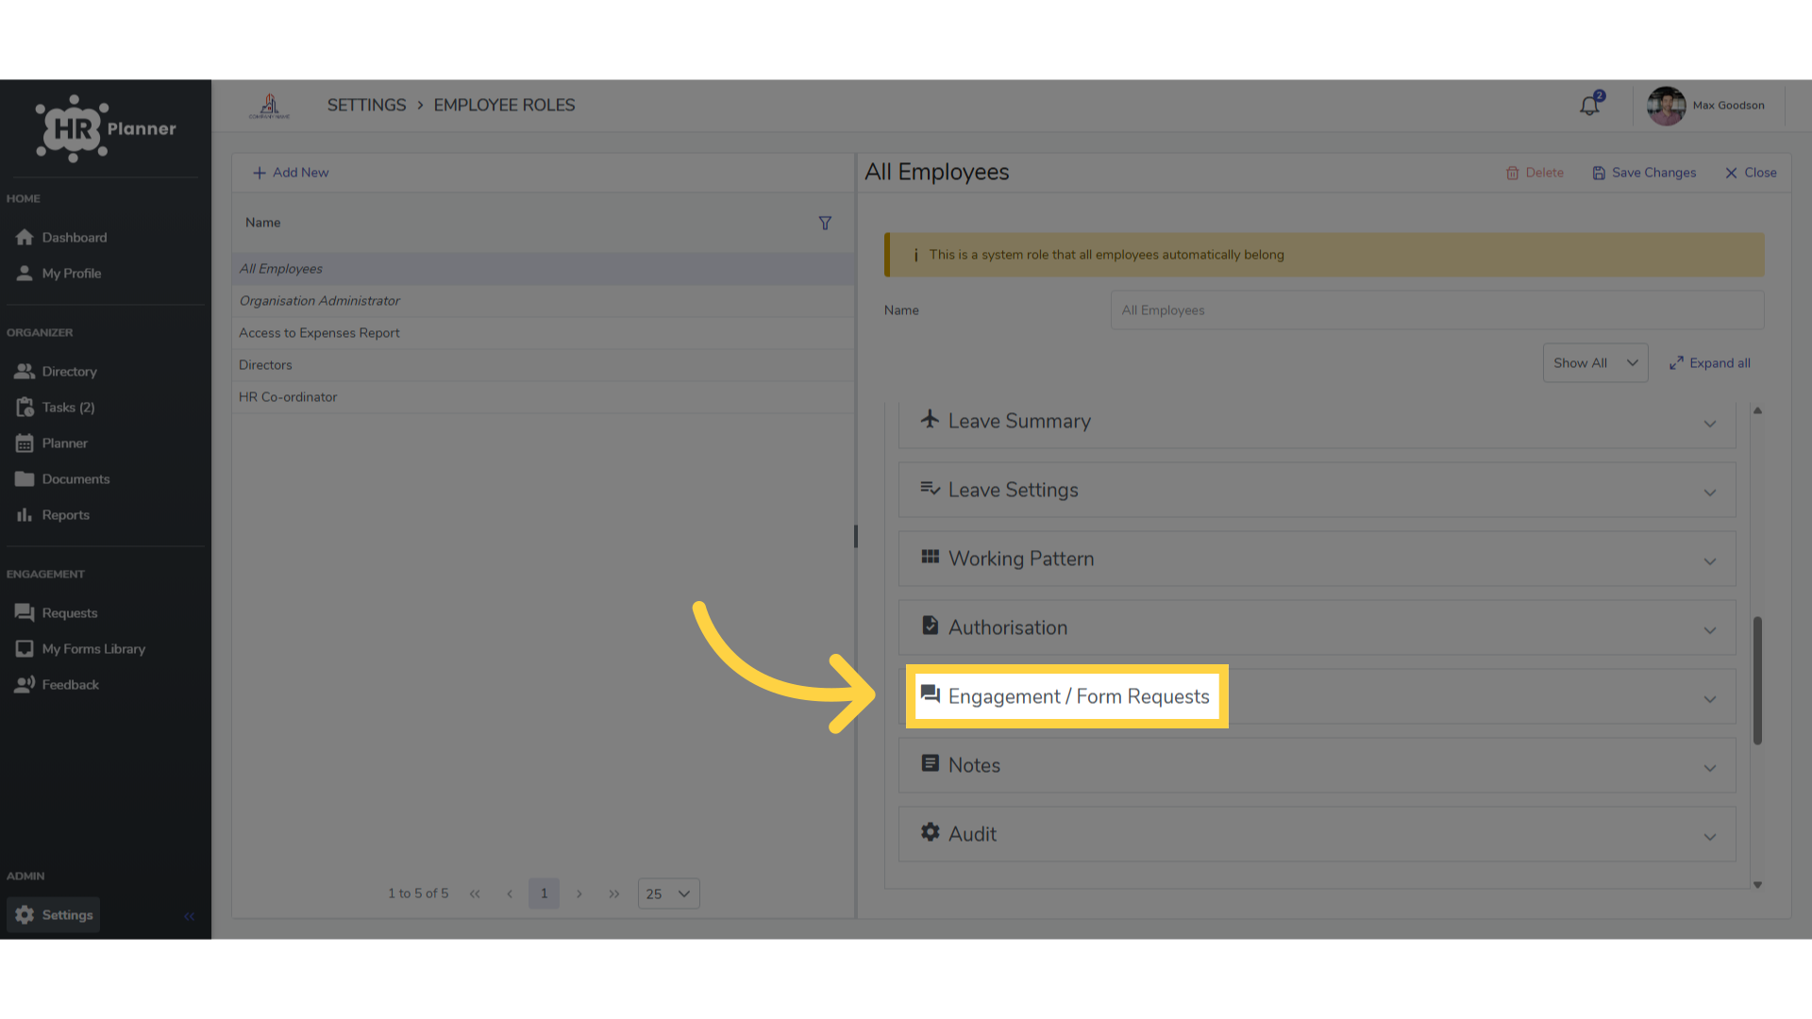Open Tasks (2) in the sidebar

coord(56,408)
